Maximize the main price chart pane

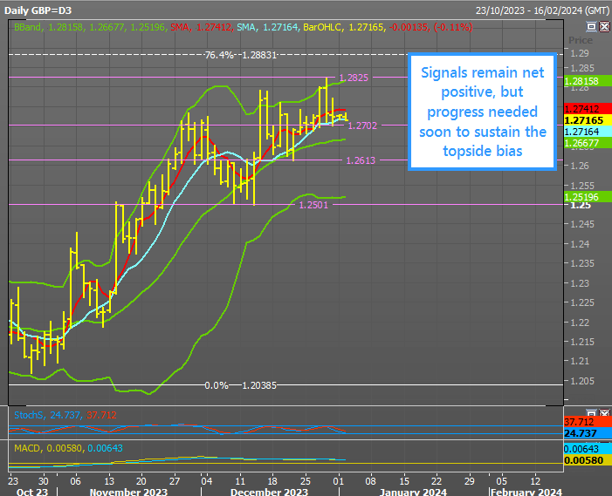(592, 26)
